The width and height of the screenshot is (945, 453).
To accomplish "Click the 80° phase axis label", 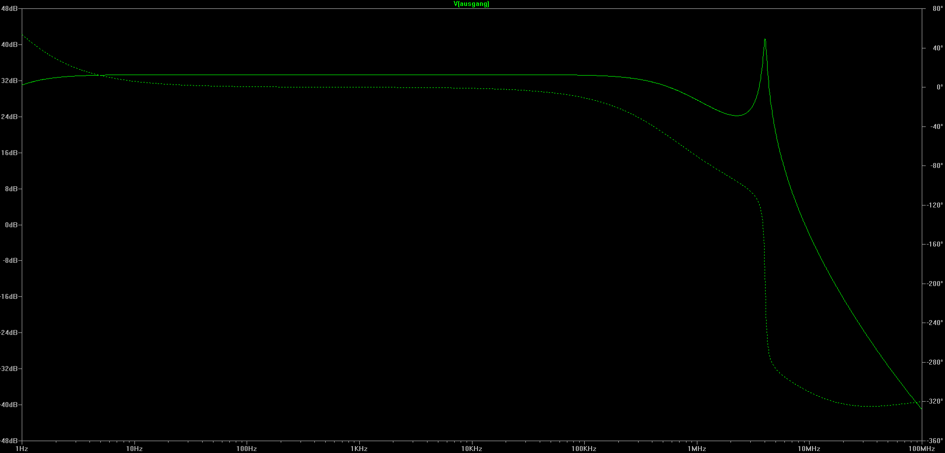I will [938, 9].
